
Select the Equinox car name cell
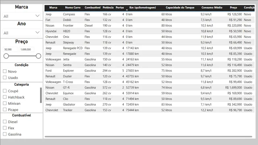tap(68, 93)
